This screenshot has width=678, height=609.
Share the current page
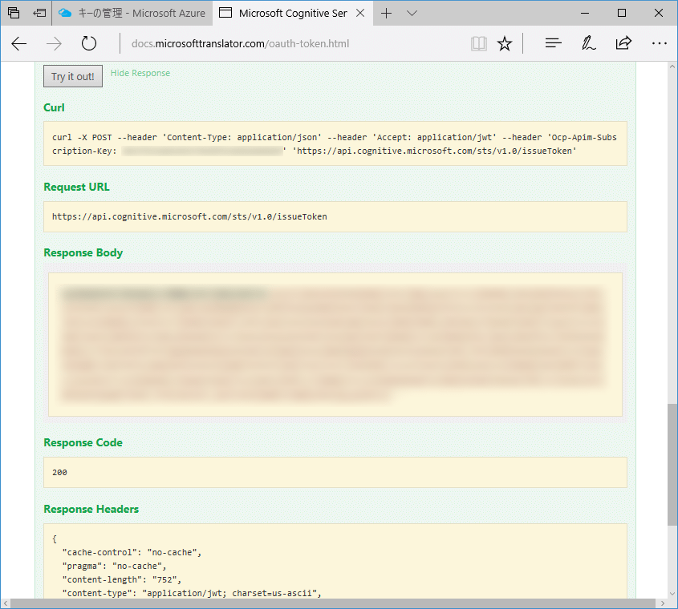coord(623,43)
